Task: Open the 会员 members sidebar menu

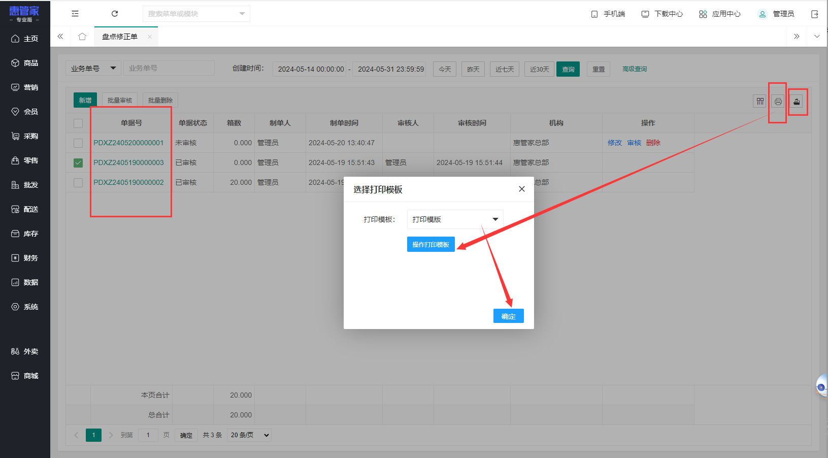Action: tap(25, 112)
